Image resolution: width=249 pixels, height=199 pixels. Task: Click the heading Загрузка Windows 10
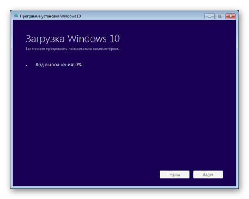(x=72, y=39)
